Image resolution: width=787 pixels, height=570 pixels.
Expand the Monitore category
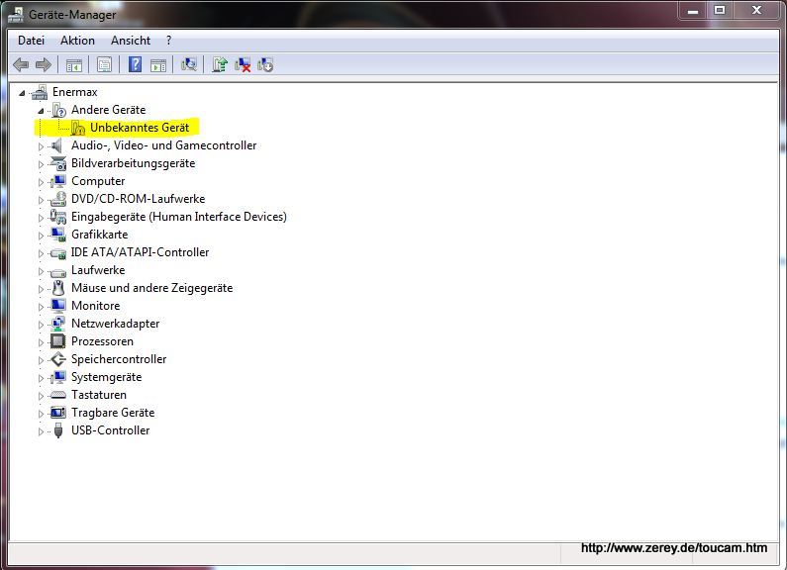(41, 307)
